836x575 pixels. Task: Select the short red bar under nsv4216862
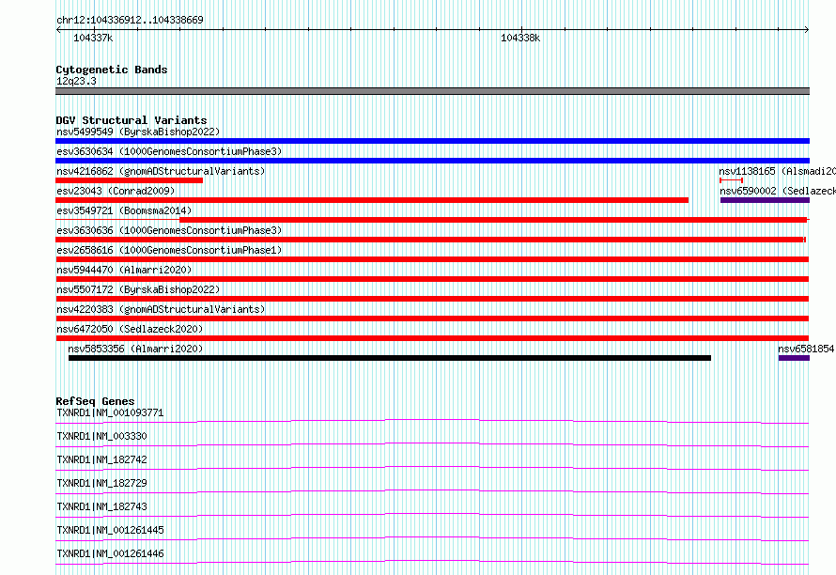(129, 180)
